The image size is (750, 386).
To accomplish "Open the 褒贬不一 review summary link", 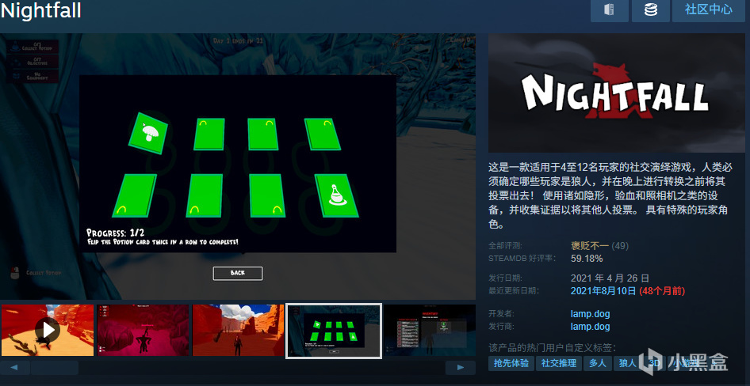I will pyautogui.click(x=590, y=246).
